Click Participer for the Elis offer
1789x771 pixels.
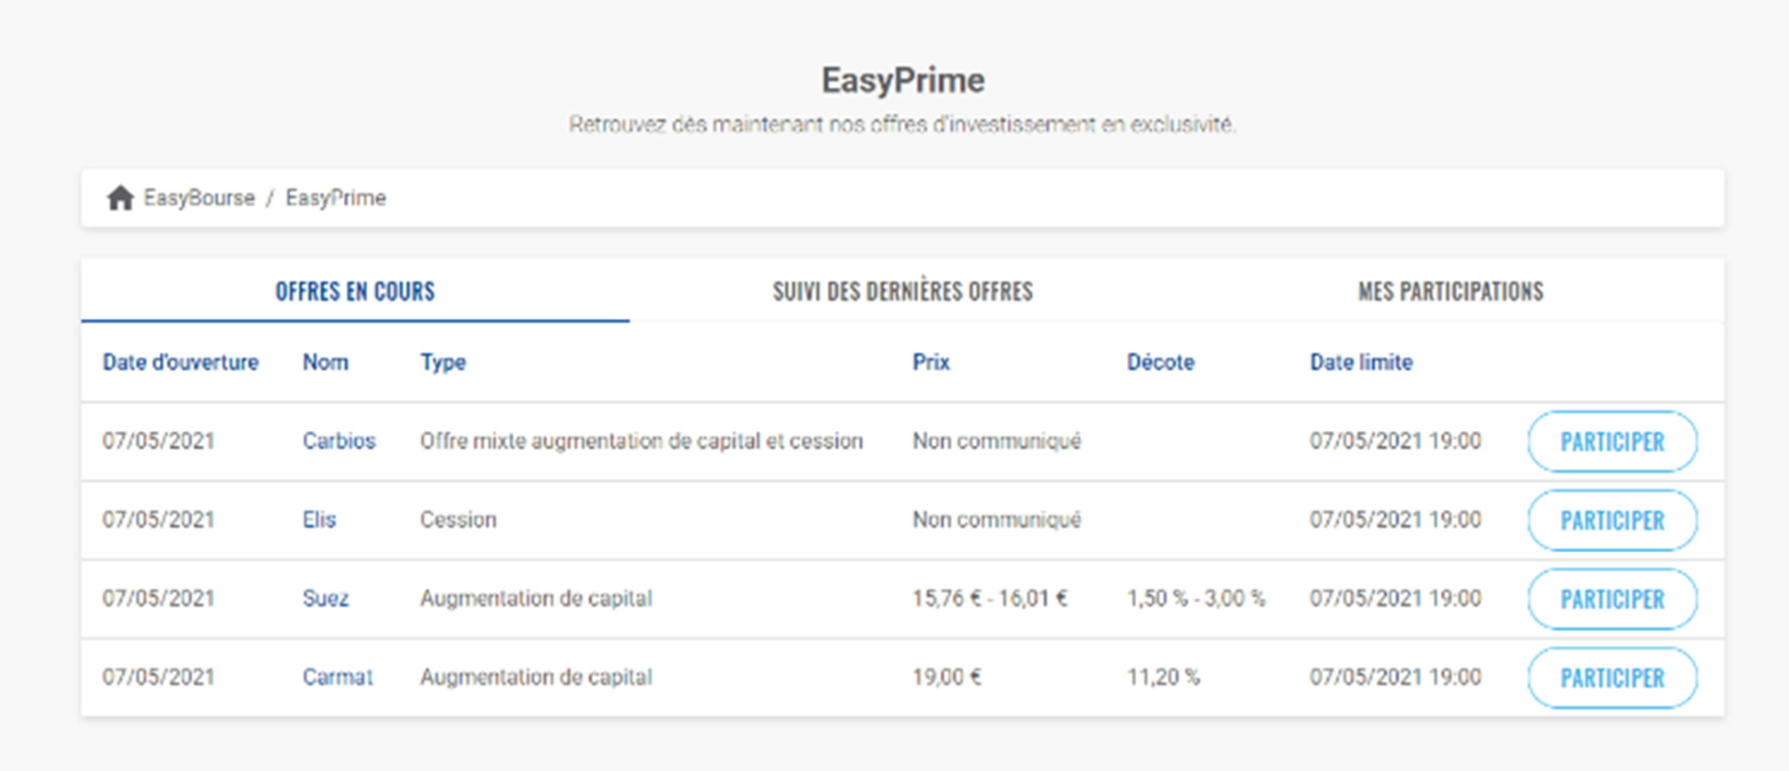click(x=1612, y=521)
